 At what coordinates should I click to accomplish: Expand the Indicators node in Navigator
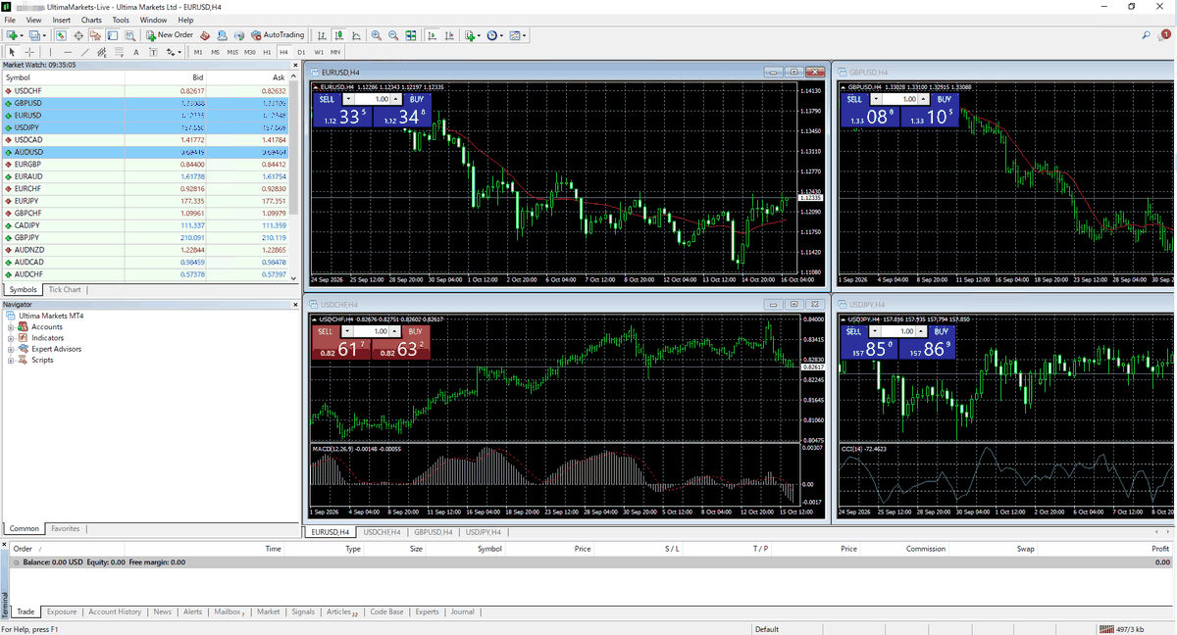(11, 338)
